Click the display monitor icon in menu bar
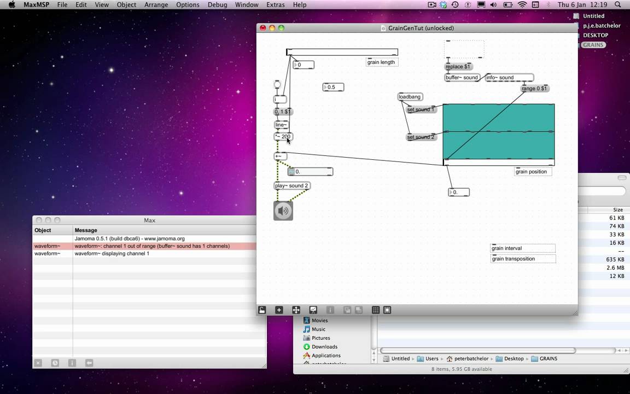Screen dimensions: 630x394 tap(481, 5)
